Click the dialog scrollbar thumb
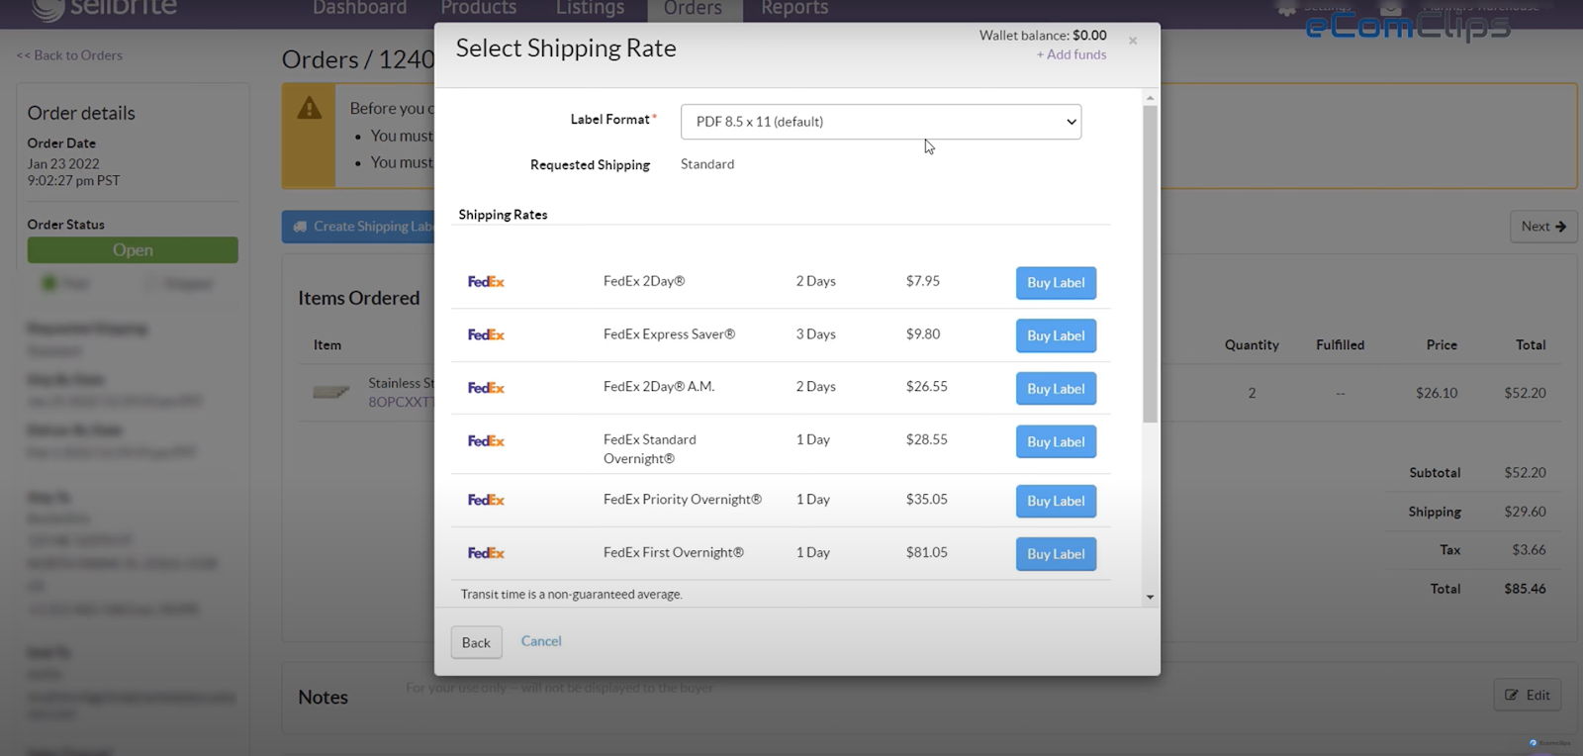 tap(1150, 264)
